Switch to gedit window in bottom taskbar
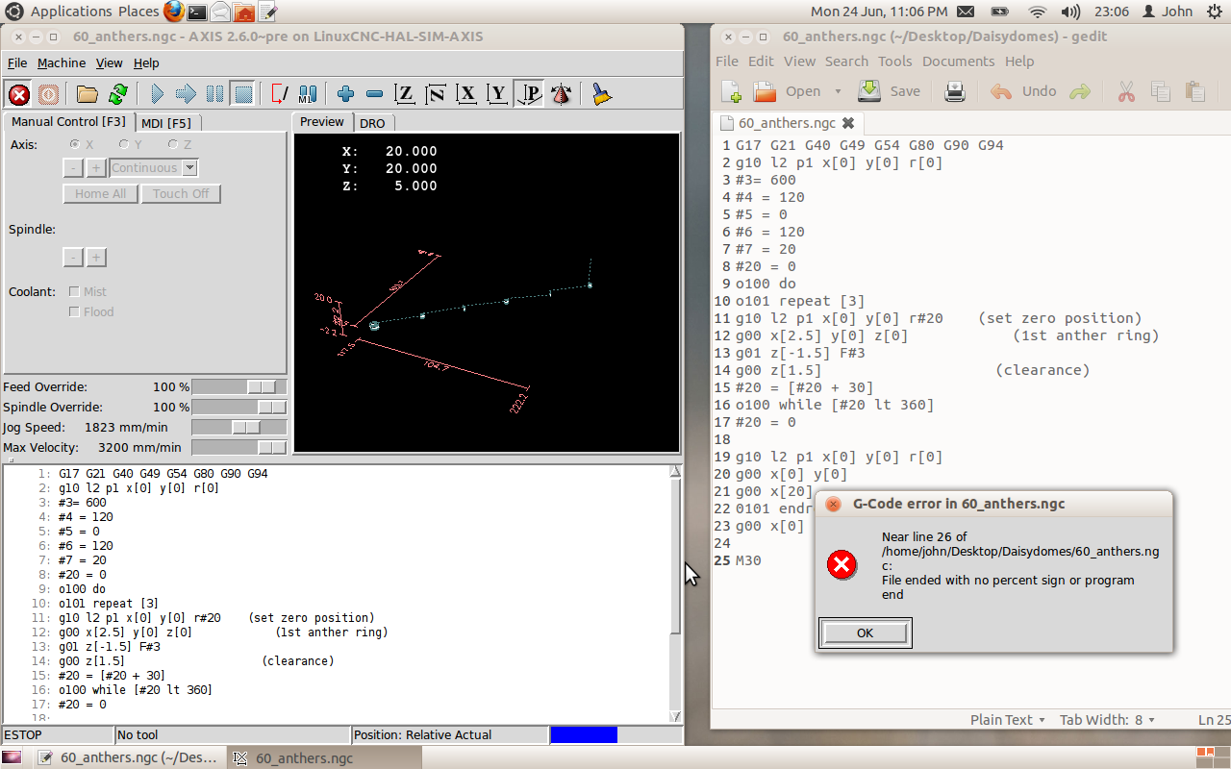 127,757
